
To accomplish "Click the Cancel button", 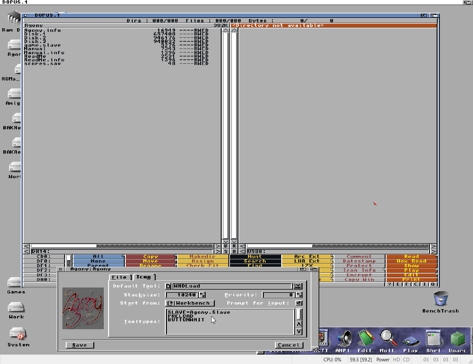I will (289, 345).
